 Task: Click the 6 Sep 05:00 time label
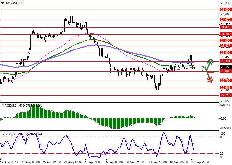(x=114, y=162)
